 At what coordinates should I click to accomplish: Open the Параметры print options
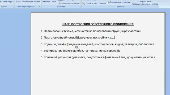[x=8, y=2]
